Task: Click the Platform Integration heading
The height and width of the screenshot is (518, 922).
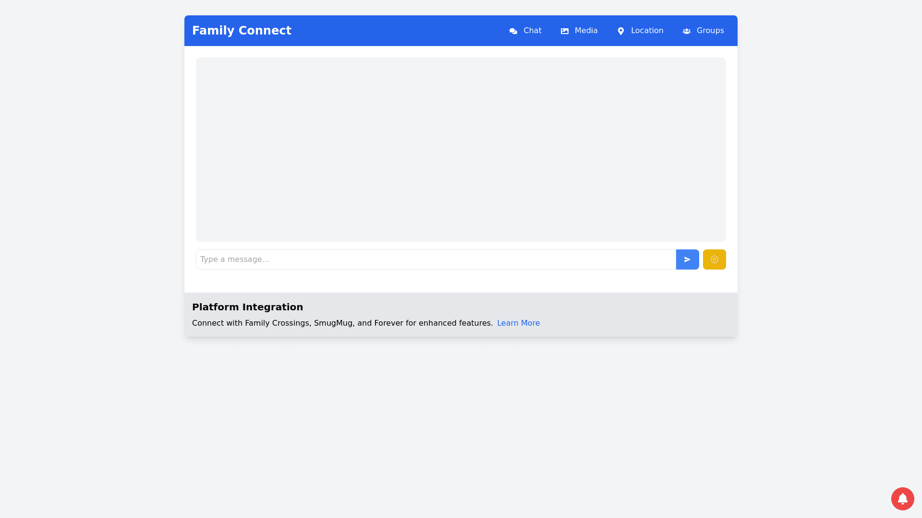Action: [x=247, y=307]
